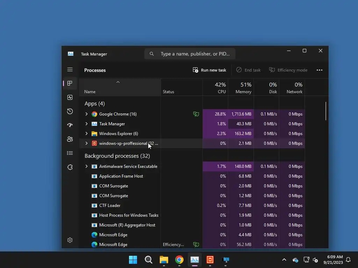Select the Microsoft Edge row using 4.4 MB
The height and width of the screenshot is (268, 358).
(192, 235)
